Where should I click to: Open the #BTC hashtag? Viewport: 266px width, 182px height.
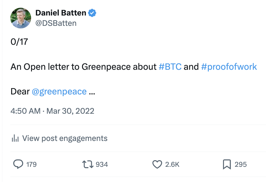(x=170, y=67)
